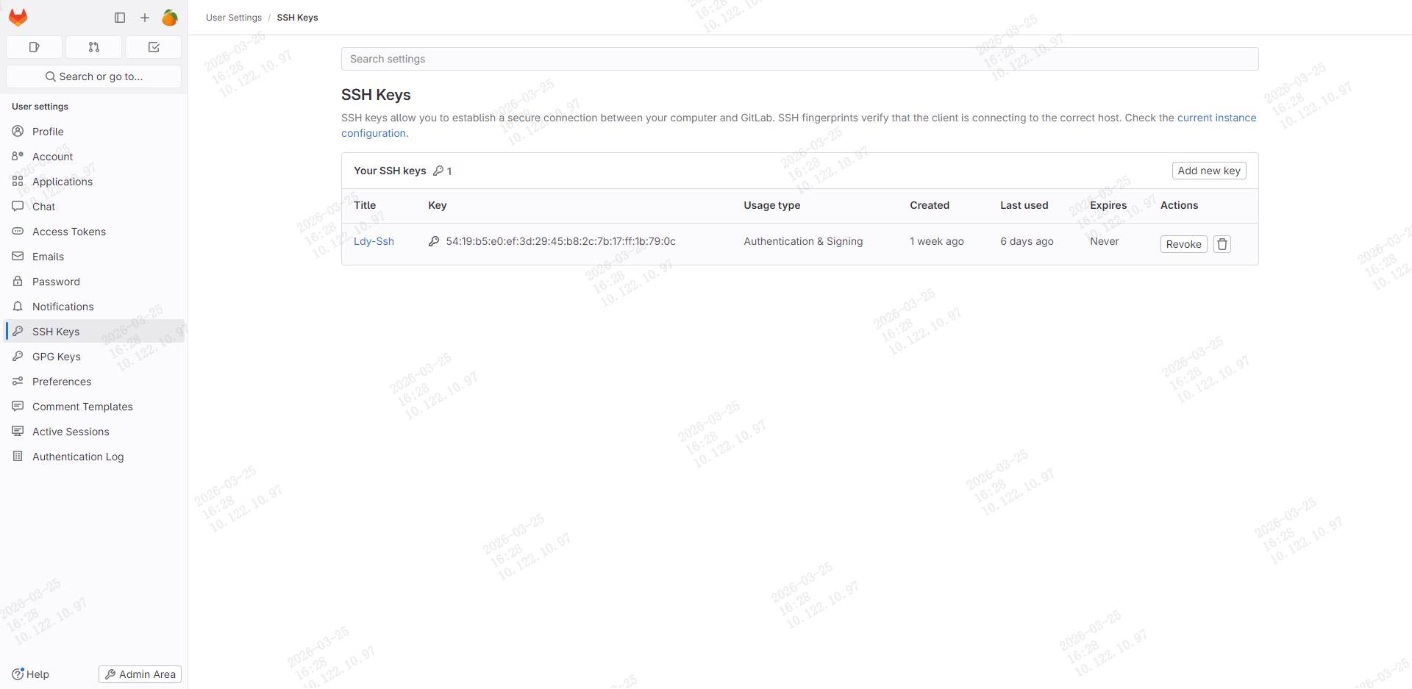Screen dimensions: 1412x689
Task: Click the GPG Keys key icon
Action: click(18, 356)
